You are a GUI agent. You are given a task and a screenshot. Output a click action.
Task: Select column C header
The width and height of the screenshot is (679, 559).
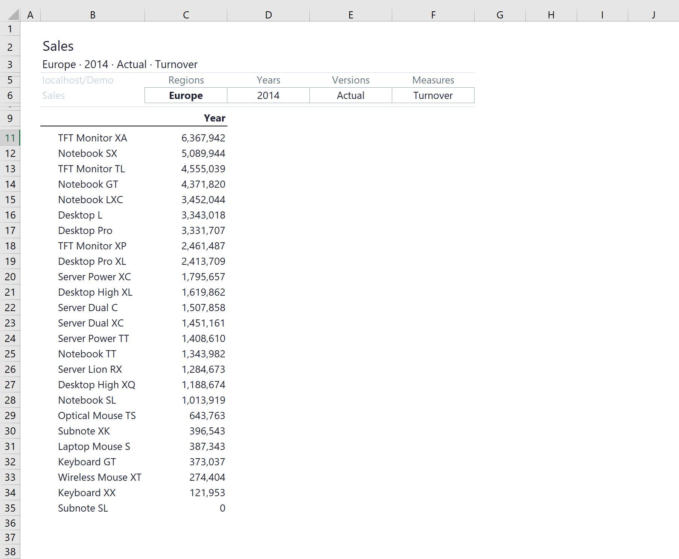point(186,15)
